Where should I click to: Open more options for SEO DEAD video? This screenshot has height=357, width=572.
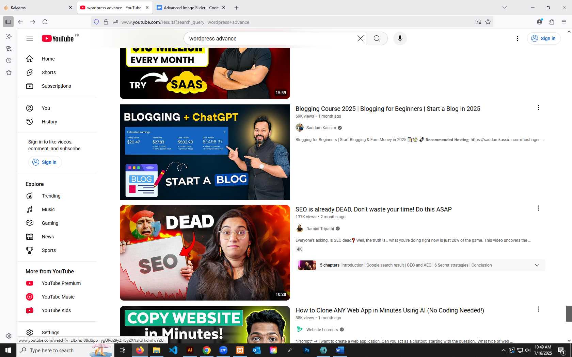tap(538, 208)
